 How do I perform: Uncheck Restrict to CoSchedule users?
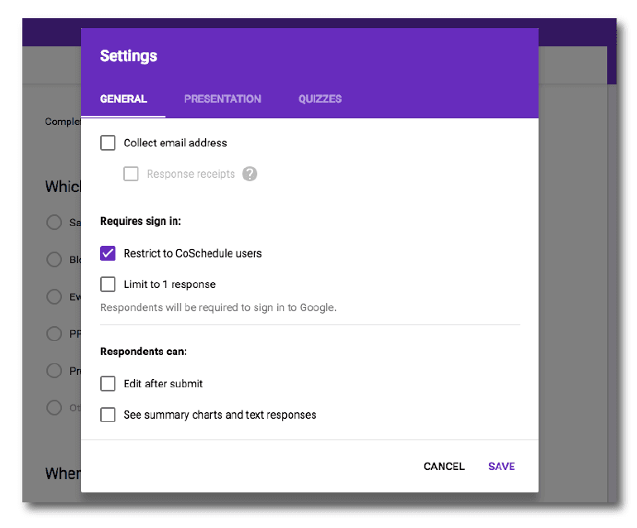(108, 253)
